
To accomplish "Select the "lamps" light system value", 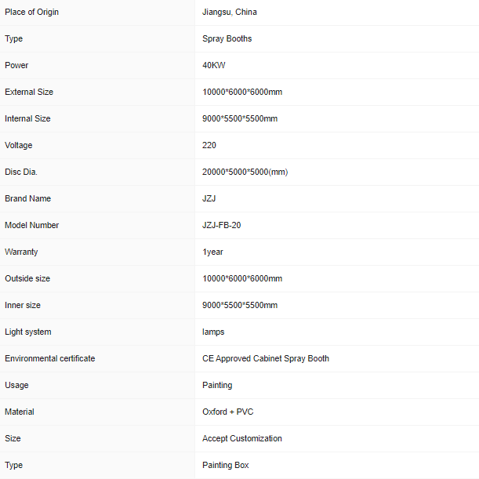I will click(x=213, y=332).
